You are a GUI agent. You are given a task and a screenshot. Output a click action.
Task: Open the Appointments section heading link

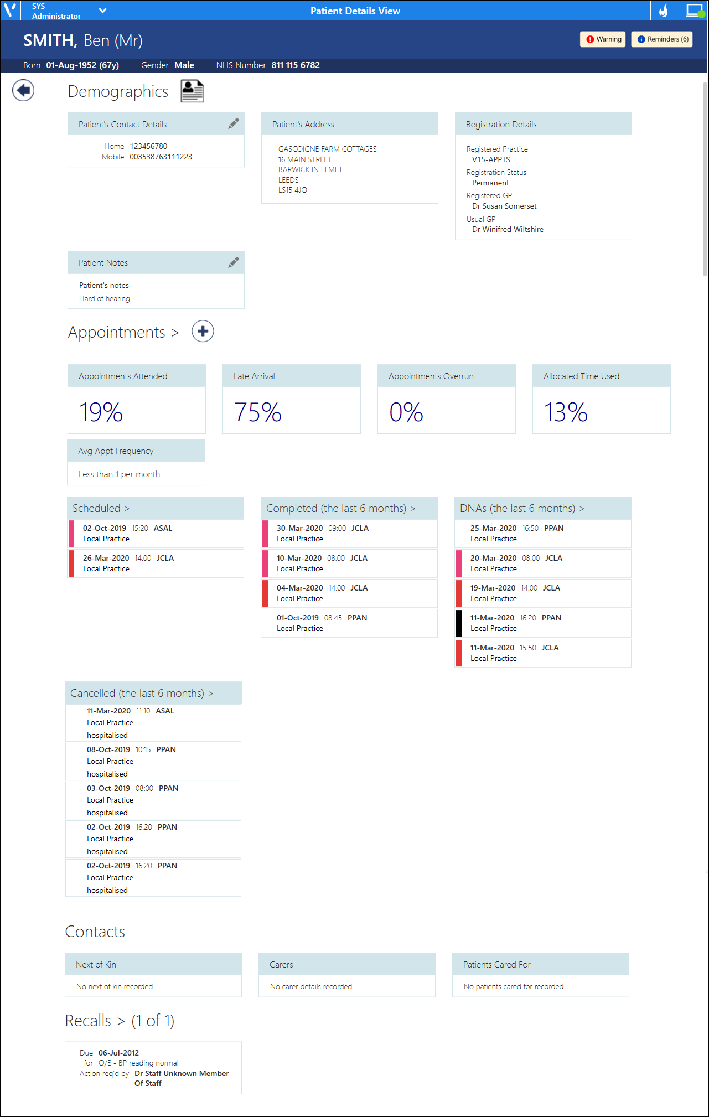click(123, 332)
